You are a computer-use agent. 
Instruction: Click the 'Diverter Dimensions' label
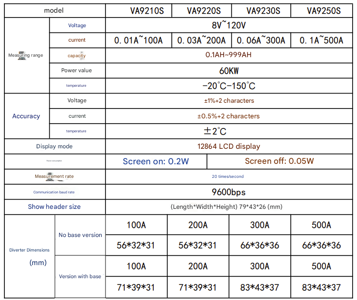pos(30,250)
